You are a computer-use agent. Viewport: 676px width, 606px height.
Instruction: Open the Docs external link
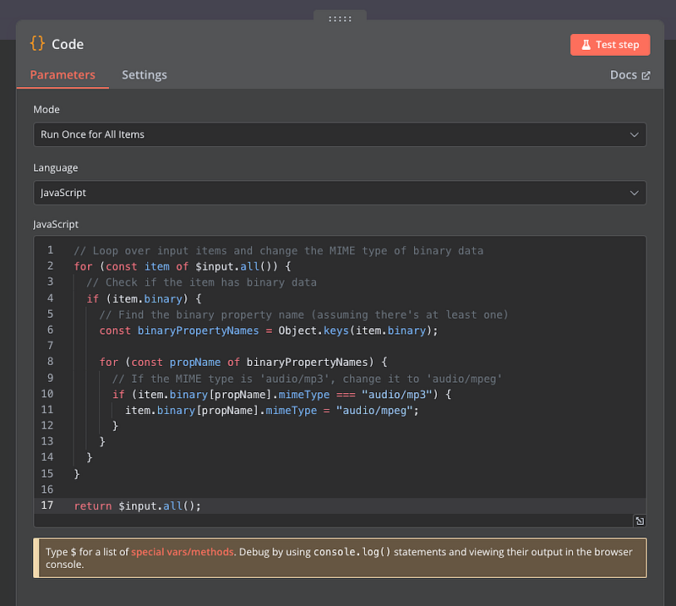[x=630, y=75]
